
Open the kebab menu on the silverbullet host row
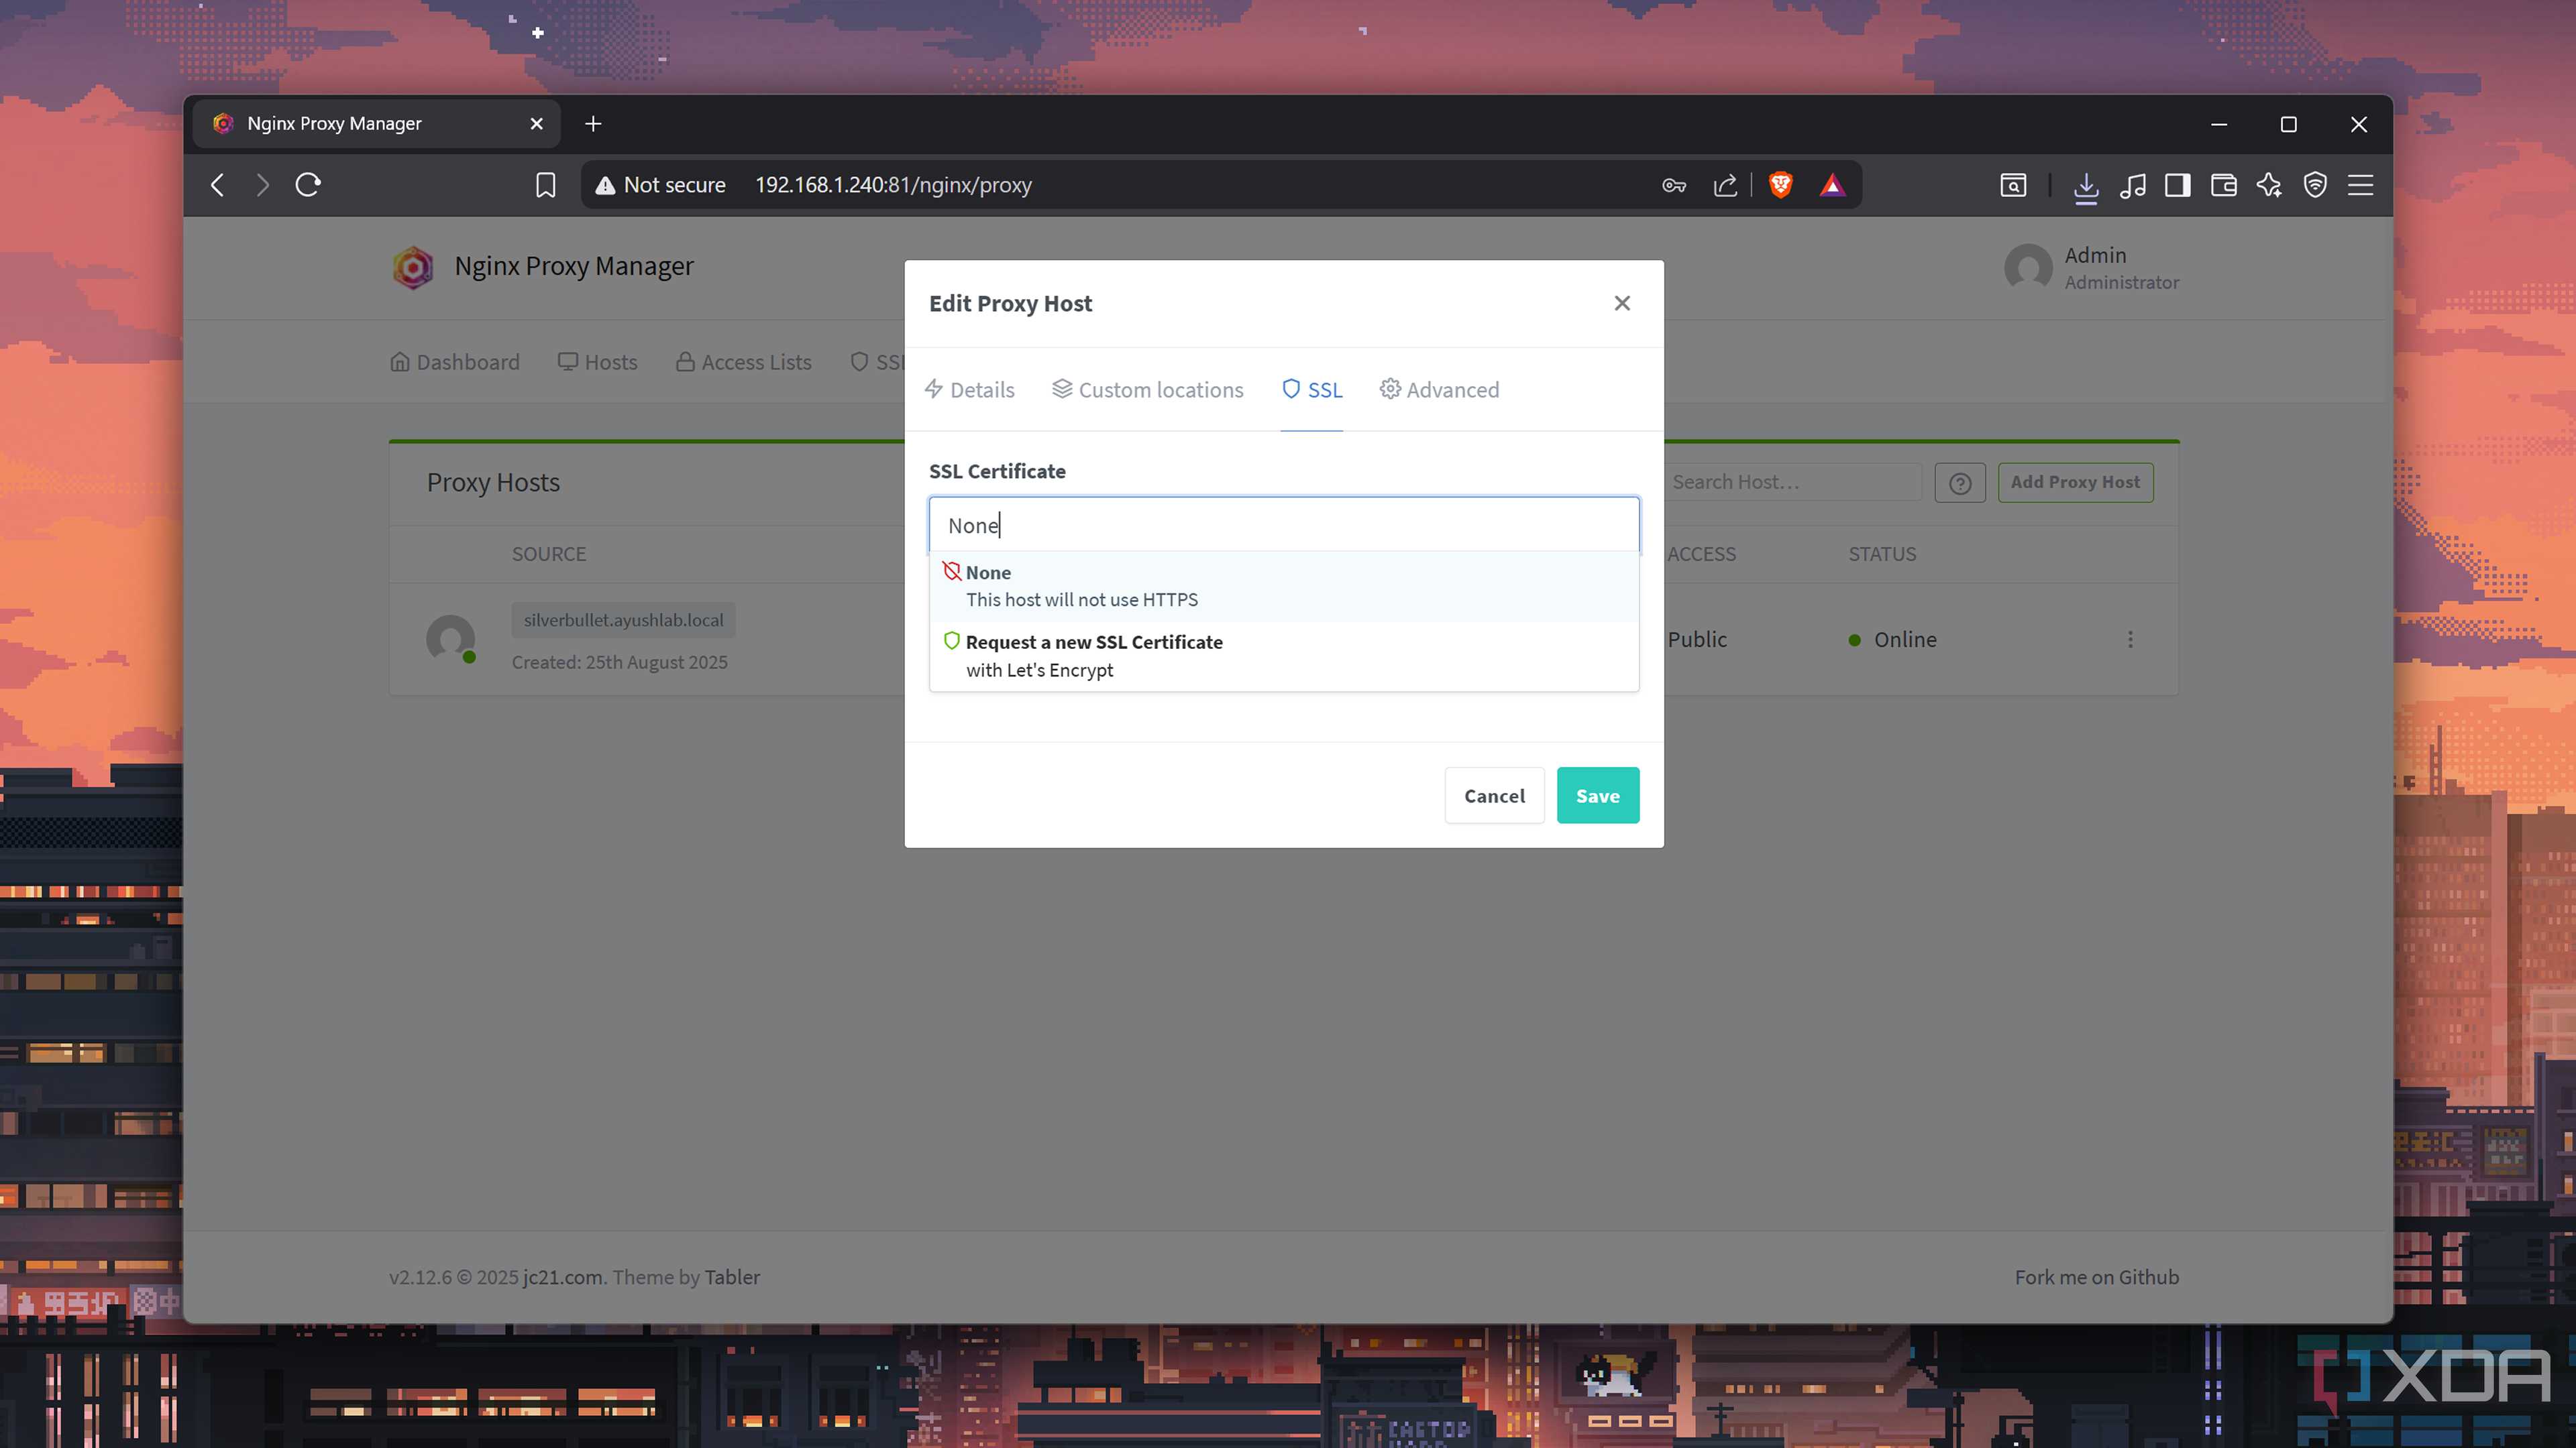tap(2131, 639)
